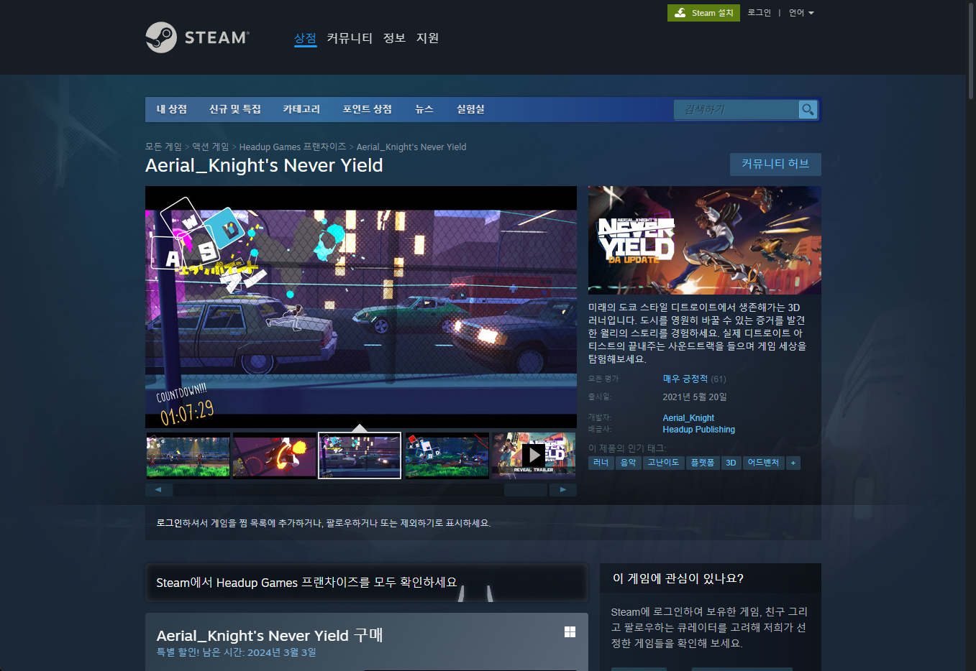This screenshot has height=671, width=976.
Task: Select the highlighted third screenshot thumbnail
Action: (360, 455)
